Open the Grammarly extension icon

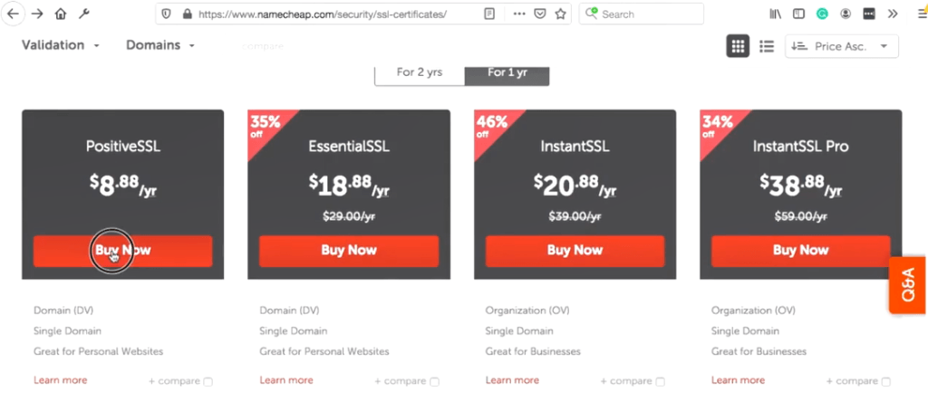coord(822,14)
